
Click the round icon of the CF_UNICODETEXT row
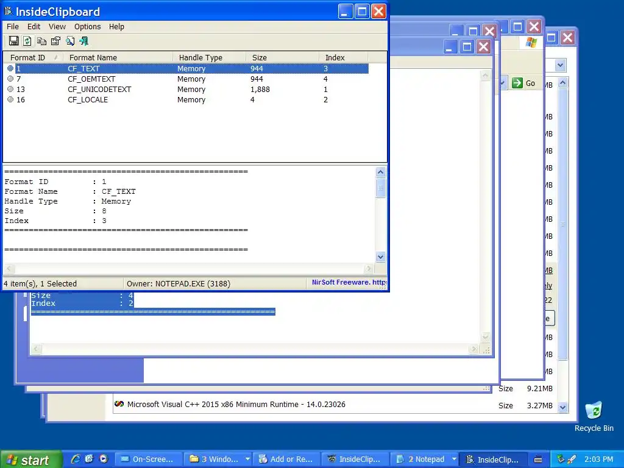click(x=10, y=89)
